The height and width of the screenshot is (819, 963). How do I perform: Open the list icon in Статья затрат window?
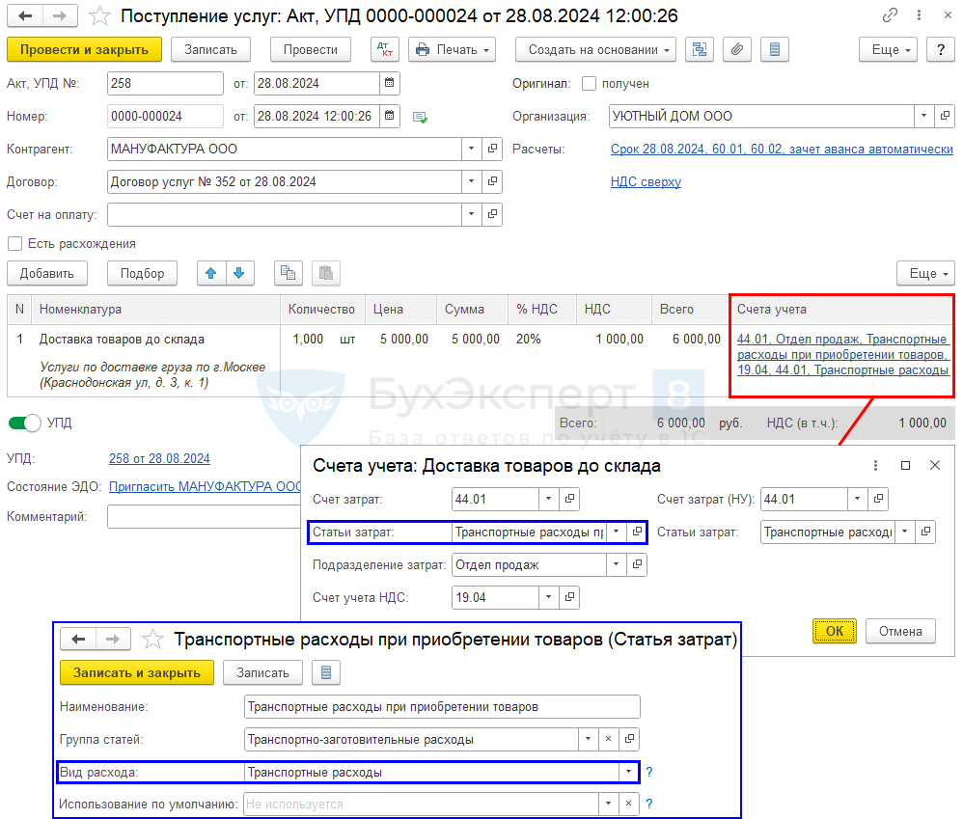[326, 673]
